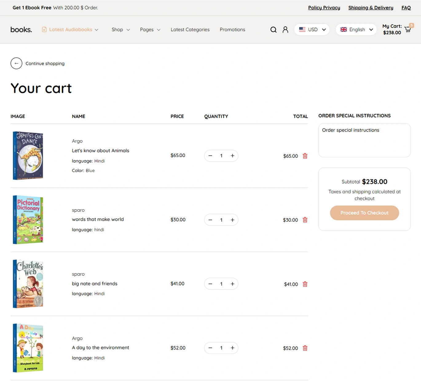The image size is (421, 381).
Task: Open the English language dropdown
Action: coord(356,29)
